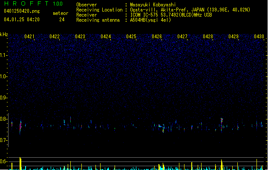Click the Ogata-vill. Akita-Pref. JAPAN location text
Image resolution: width=268 pixels, height=170 pixels.
(190, 10)
